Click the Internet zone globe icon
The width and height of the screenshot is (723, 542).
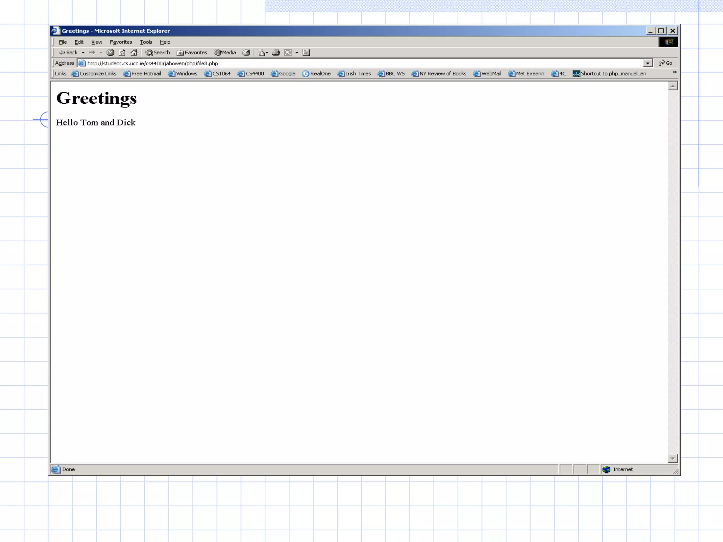(x=607, y=469)
